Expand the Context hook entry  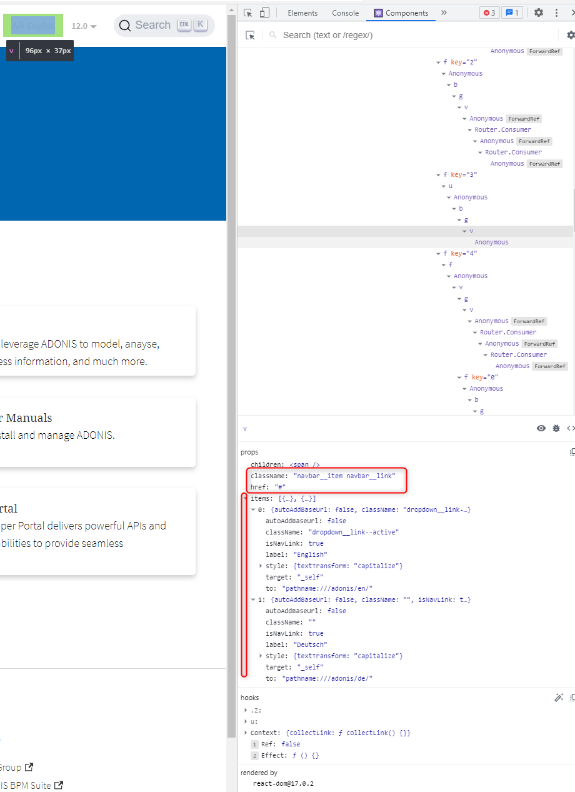[246, 733]
